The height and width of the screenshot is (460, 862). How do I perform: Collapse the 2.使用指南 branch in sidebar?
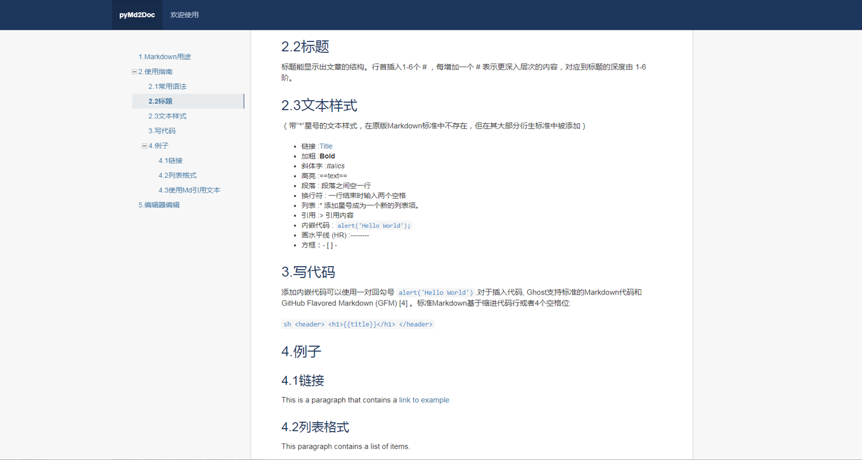[133, 71]
